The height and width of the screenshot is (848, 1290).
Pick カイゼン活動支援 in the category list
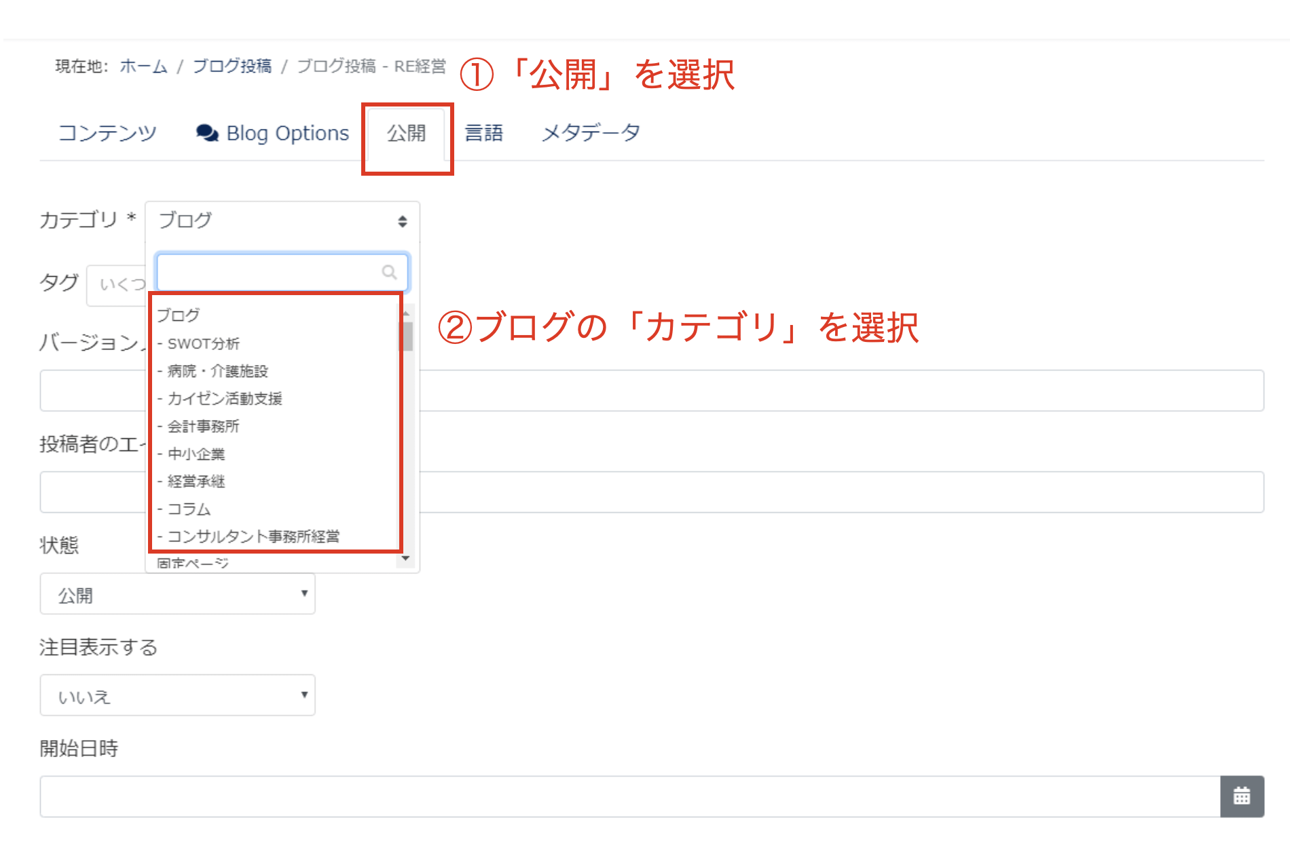point(224,399)
